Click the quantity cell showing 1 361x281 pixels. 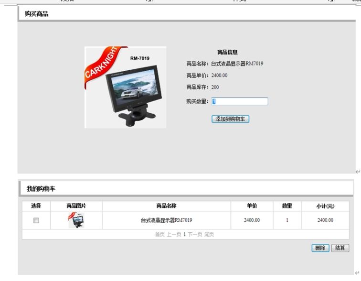[287, 220]
